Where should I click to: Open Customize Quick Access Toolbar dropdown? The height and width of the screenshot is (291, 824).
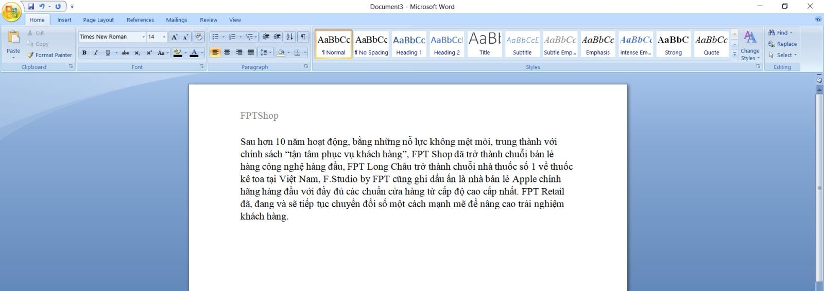(x=72, y=7)
